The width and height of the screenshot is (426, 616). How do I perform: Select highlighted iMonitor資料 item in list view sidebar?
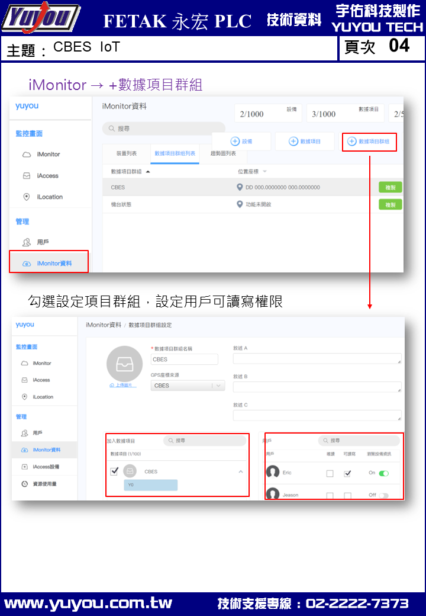click(49, 263)
